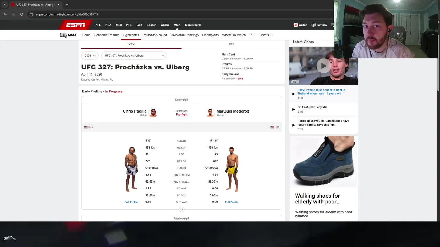Play the SC Featured: Lady Mir video
Image resolution: width=440 pixels, height=247 pixels.
293,109
